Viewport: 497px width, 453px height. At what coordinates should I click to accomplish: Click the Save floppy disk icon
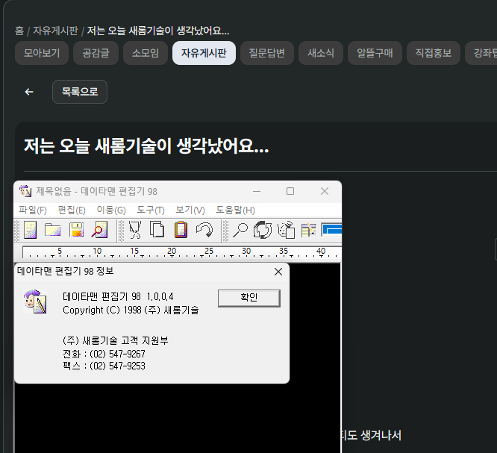76,230
